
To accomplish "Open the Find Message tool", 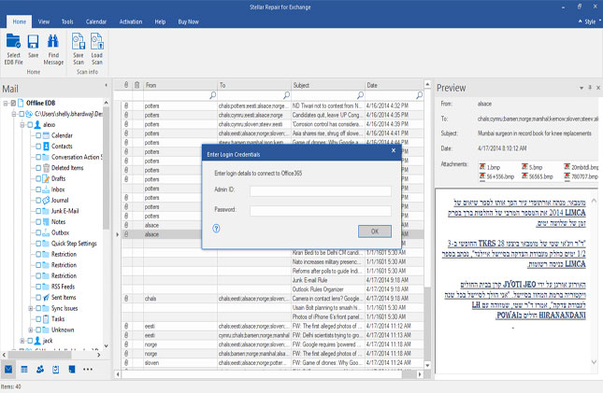I will click(x=53, y=49).
